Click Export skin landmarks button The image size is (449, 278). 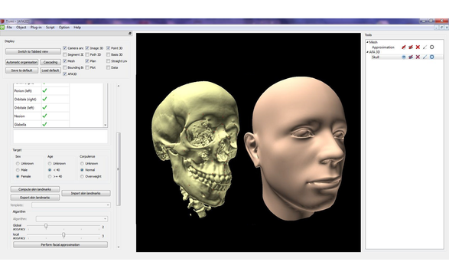pyautogui.click(x=35, y=198)
